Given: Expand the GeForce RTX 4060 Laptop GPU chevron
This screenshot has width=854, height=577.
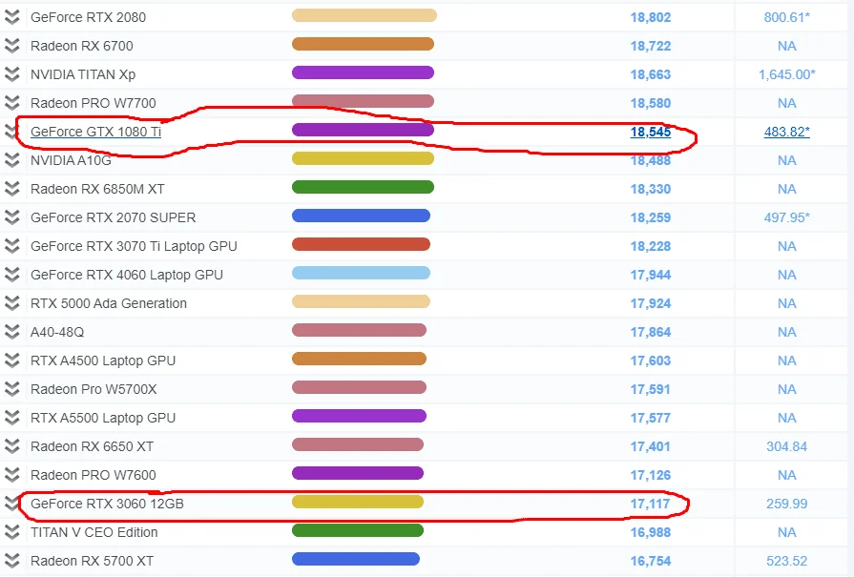Looking at the screenshot, I should [x=12, y=275].
